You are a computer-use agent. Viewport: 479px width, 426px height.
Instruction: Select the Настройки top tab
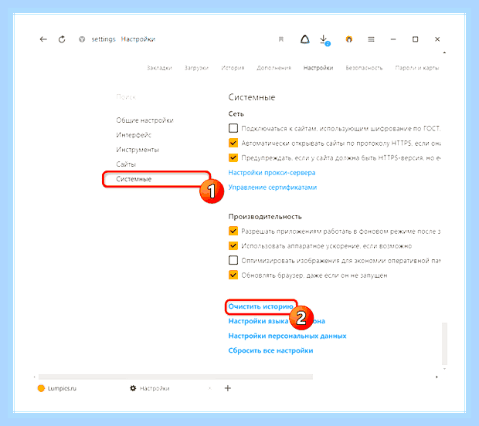click(x=318, y=68)
